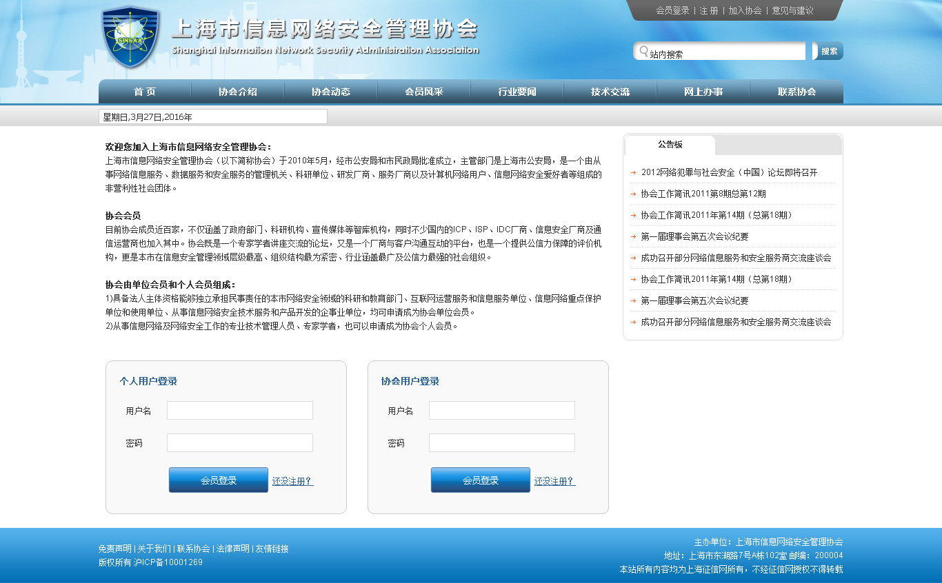Click 还没注册? link in personal login
The image size is (942, 583).
click(x=292, y=481)
